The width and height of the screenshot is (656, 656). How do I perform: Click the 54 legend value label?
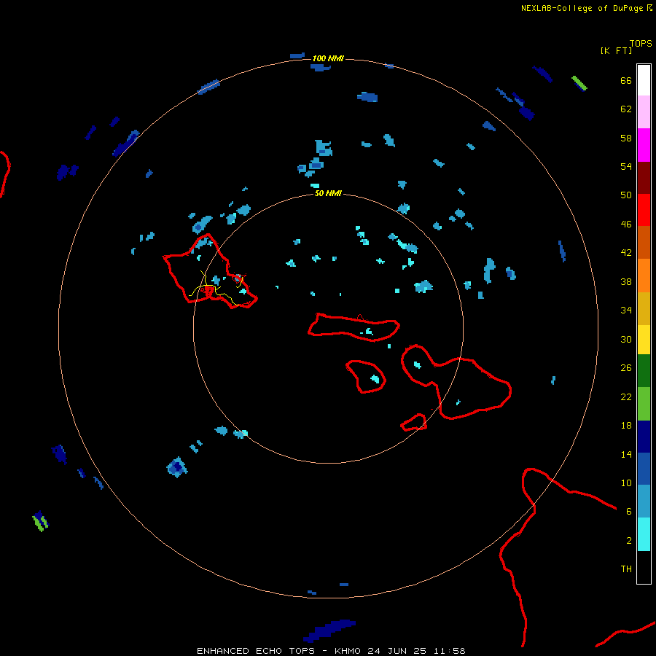pos(626,166)
